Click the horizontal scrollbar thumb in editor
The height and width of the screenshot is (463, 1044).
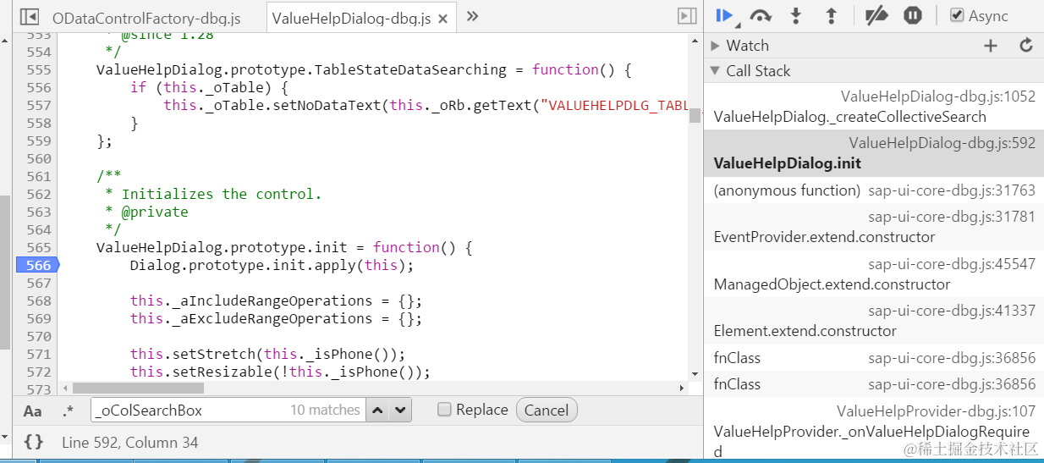138,388
